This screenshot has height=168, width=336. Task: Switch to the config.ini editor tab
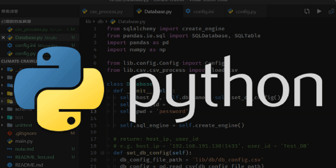204,12
